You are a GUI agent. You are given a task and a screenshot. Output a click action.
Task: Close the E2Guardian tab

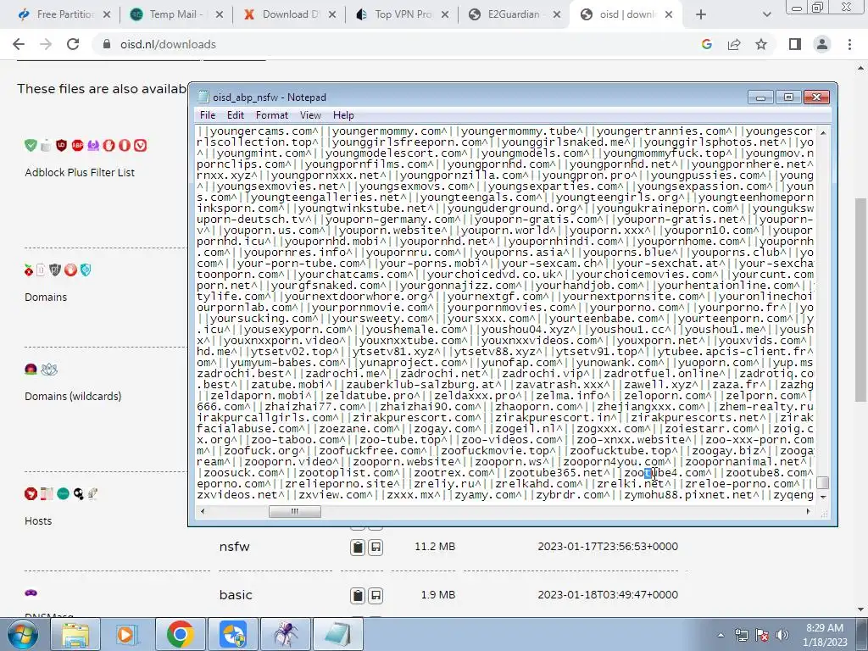coord(558,14)
